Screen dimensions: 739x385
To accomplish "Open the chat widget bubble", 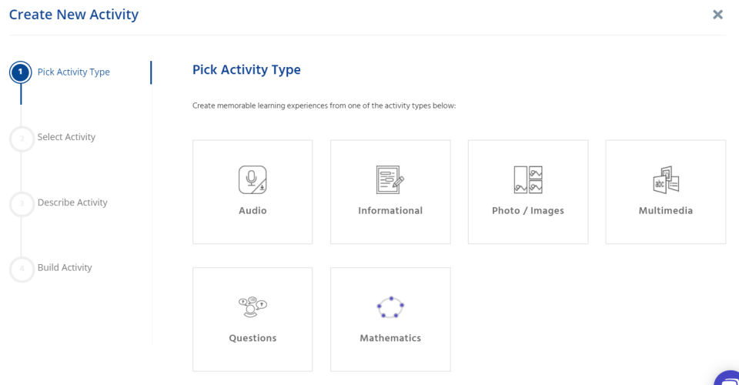I will pos(728,379).
